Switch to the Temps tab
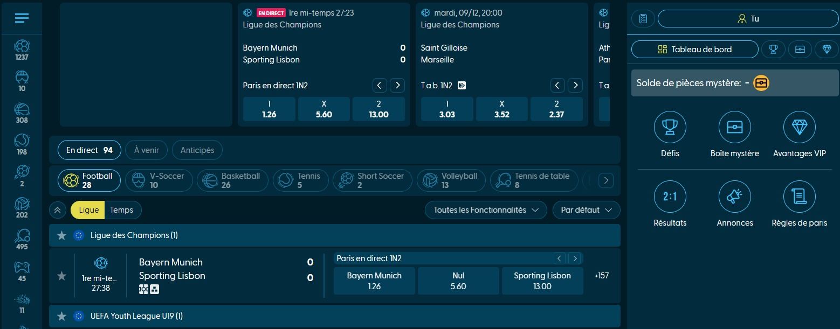The image size is (840, 329). pyautogui.click(x=122, y=210)
